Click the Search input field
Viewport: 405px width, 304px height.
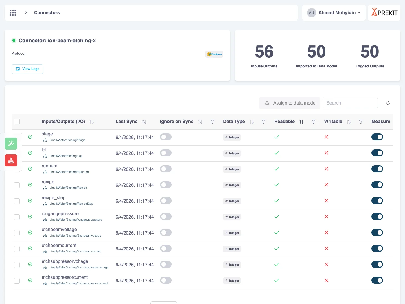click(x=350, y=103)
